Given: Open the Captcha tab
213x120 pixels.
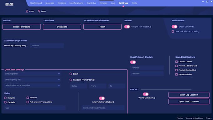Looking at the screenshot, I should point(91,3).
